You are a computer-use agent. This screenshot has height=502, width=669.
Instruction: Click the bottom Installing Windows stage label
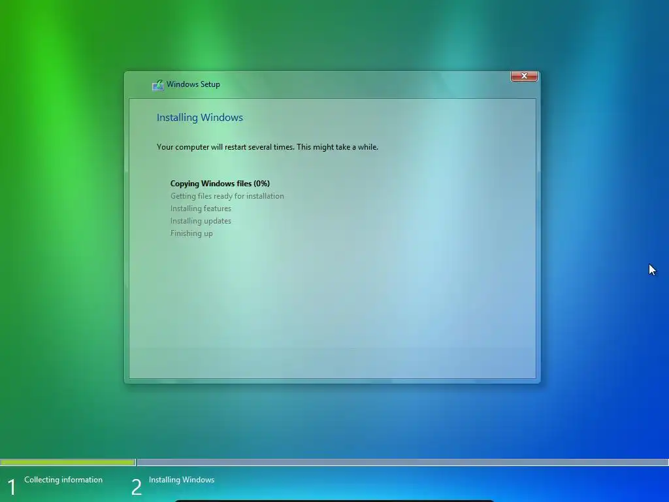[182, 480]
